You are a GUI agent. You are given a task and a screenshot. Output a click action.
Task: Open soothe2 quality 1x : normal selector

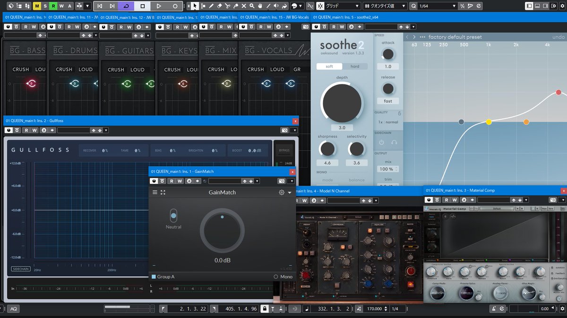388,122
